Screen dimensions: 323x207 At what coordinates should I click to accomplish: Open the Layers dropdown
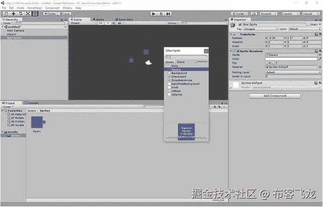291,14
